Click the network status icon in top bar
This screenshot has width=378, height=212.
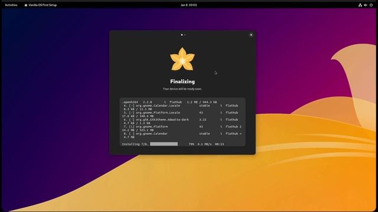[360, 5]
